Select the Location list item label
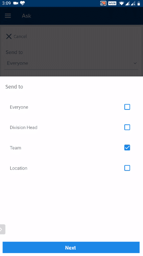Image resolution: width=143 pixels, height=256 pixels. 18,168
